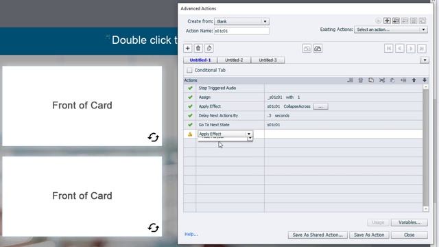Image resolution: width=439 pixels, height=247 pixels.
Task: Open the Create from Blank dropdown
Action: [x=241, y=21]
